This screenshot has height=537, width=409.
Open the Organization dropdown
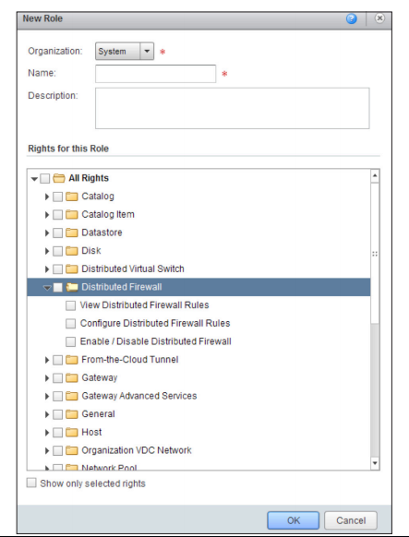[x=147, y=52]
